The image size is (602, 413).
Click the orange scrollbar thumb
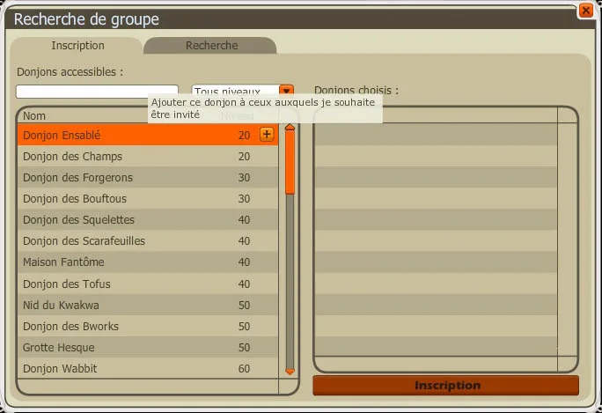pyautogui.click(x=290, y=162)
